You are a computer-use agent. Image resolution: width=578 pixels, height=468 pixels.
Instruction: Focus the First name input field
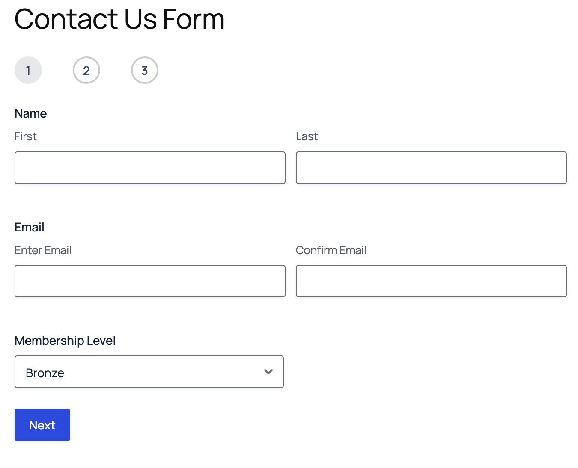click(x=150, y=168)
